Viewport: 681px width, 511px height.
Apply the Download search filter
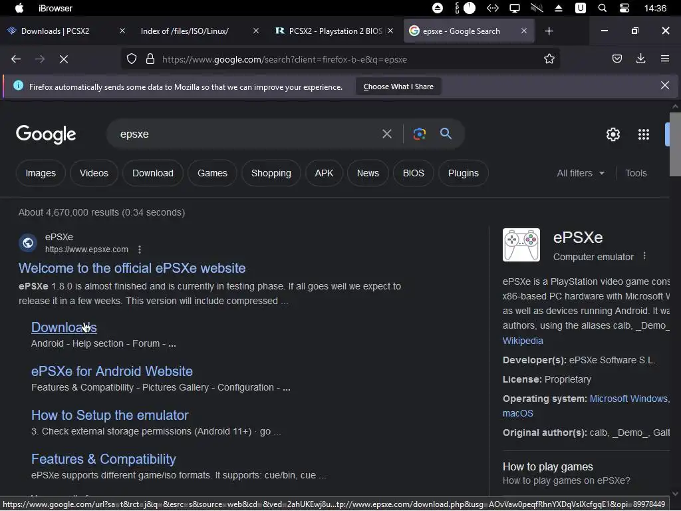pyautogui.click(x=153, y=173)
